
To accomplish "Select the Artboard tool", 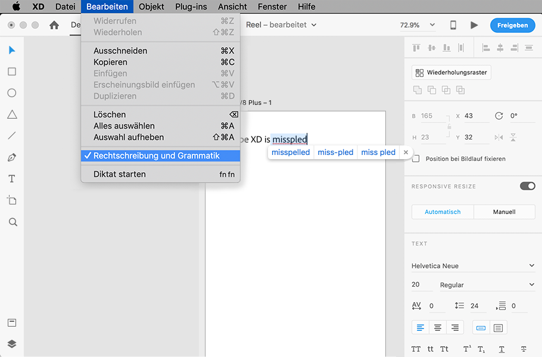I will [x=11, y=200].
